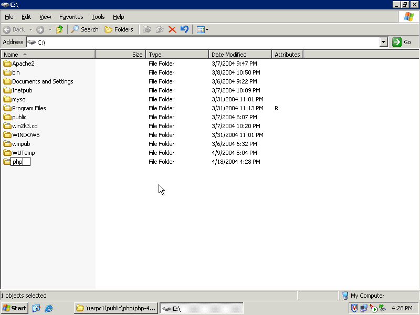Launch Internet Explorer from Quick Launch
Image resolution: width=420 pixels, height=315 pixels.
49,308
